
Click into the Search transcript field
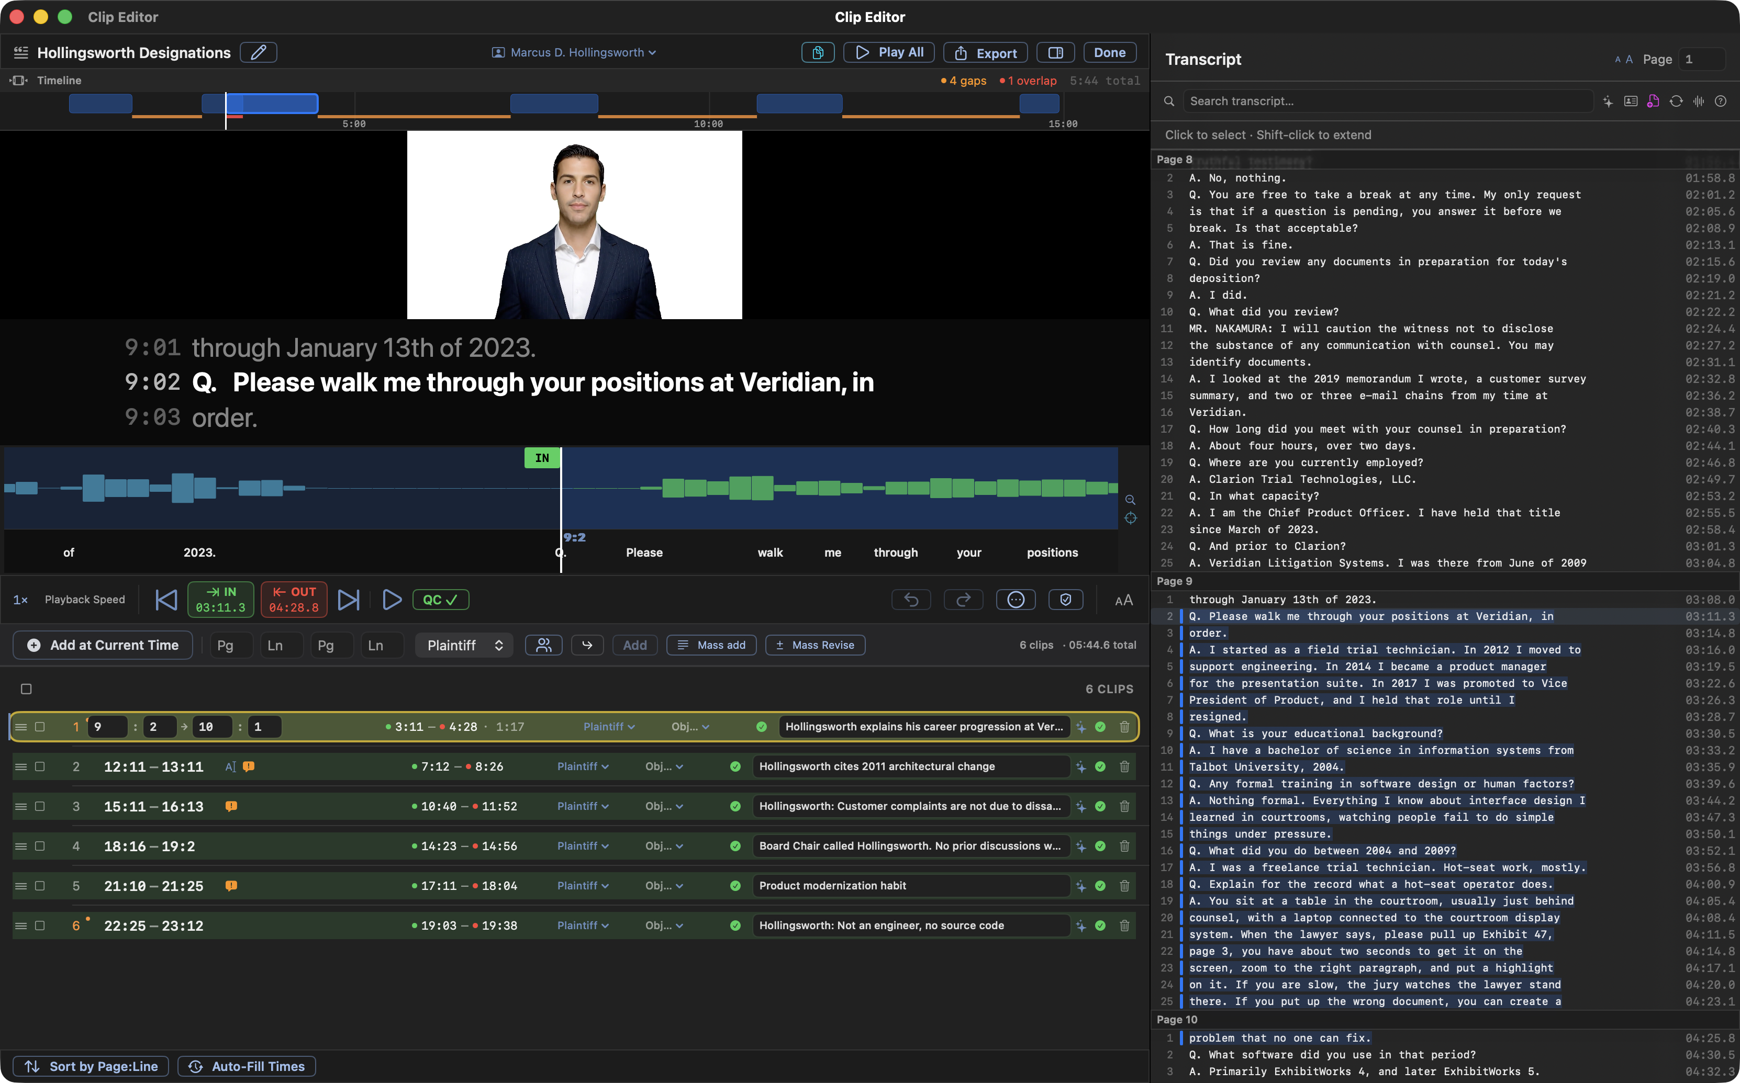(1387, 101)
